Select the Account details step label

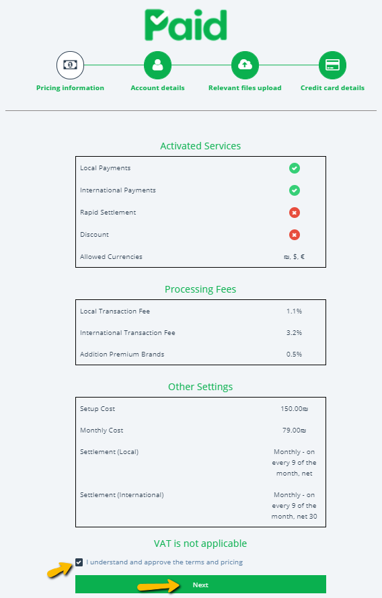point(157,87)
